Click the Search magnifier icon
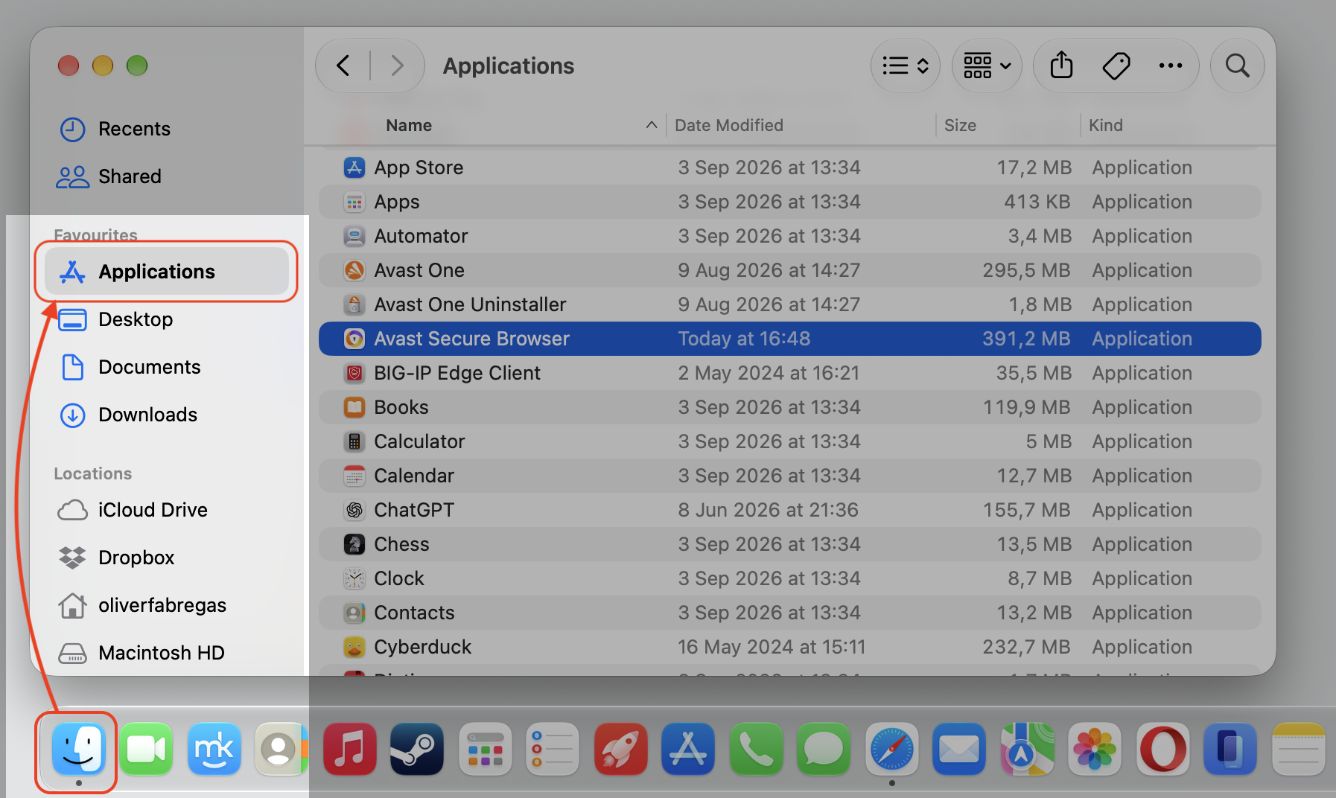 [1238, 66]
